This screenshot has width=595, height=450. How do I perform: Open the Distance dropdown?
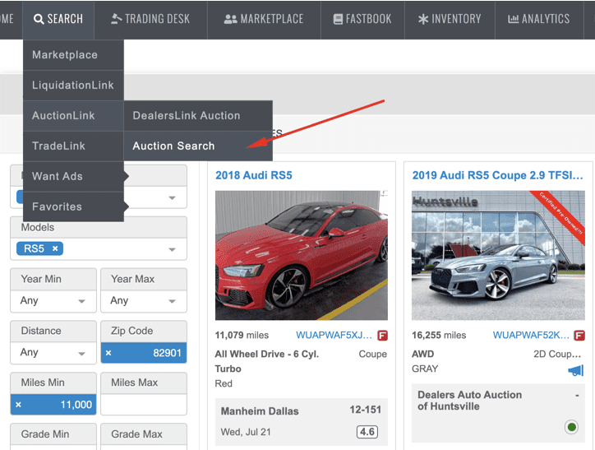tap(53, 353)
